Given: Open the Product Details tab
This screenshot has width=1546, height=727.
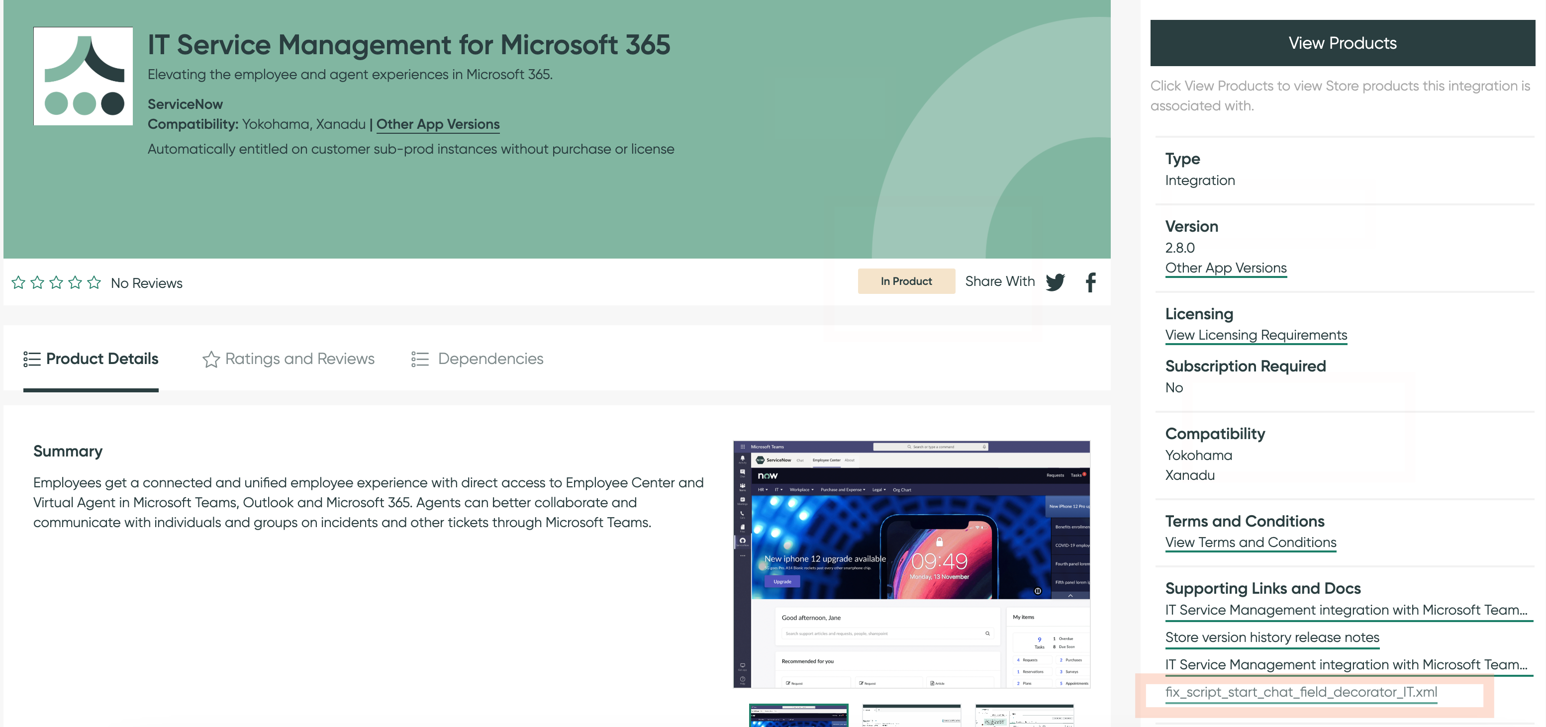Looking at the screenshot, I should pos(91,359).
